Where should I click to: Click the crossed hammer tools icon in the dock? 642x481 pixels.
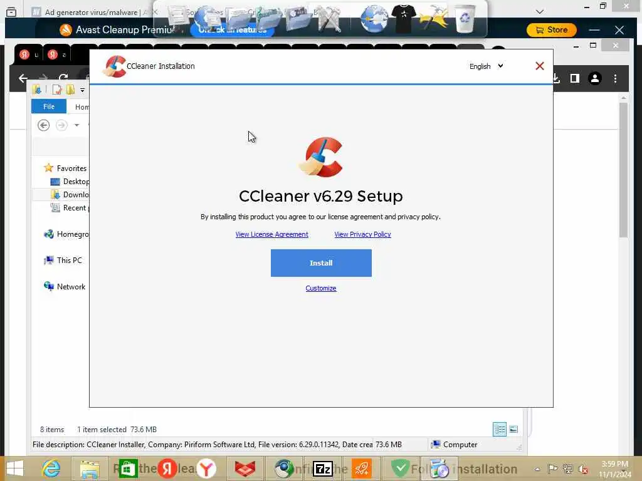[x=330, y=19]
